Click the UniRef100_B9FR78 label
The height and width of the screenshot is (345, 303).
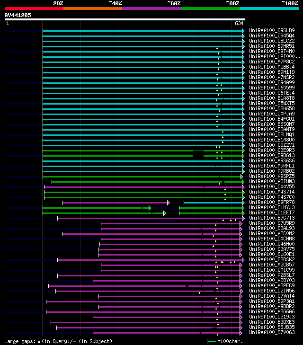pos(272,203)
